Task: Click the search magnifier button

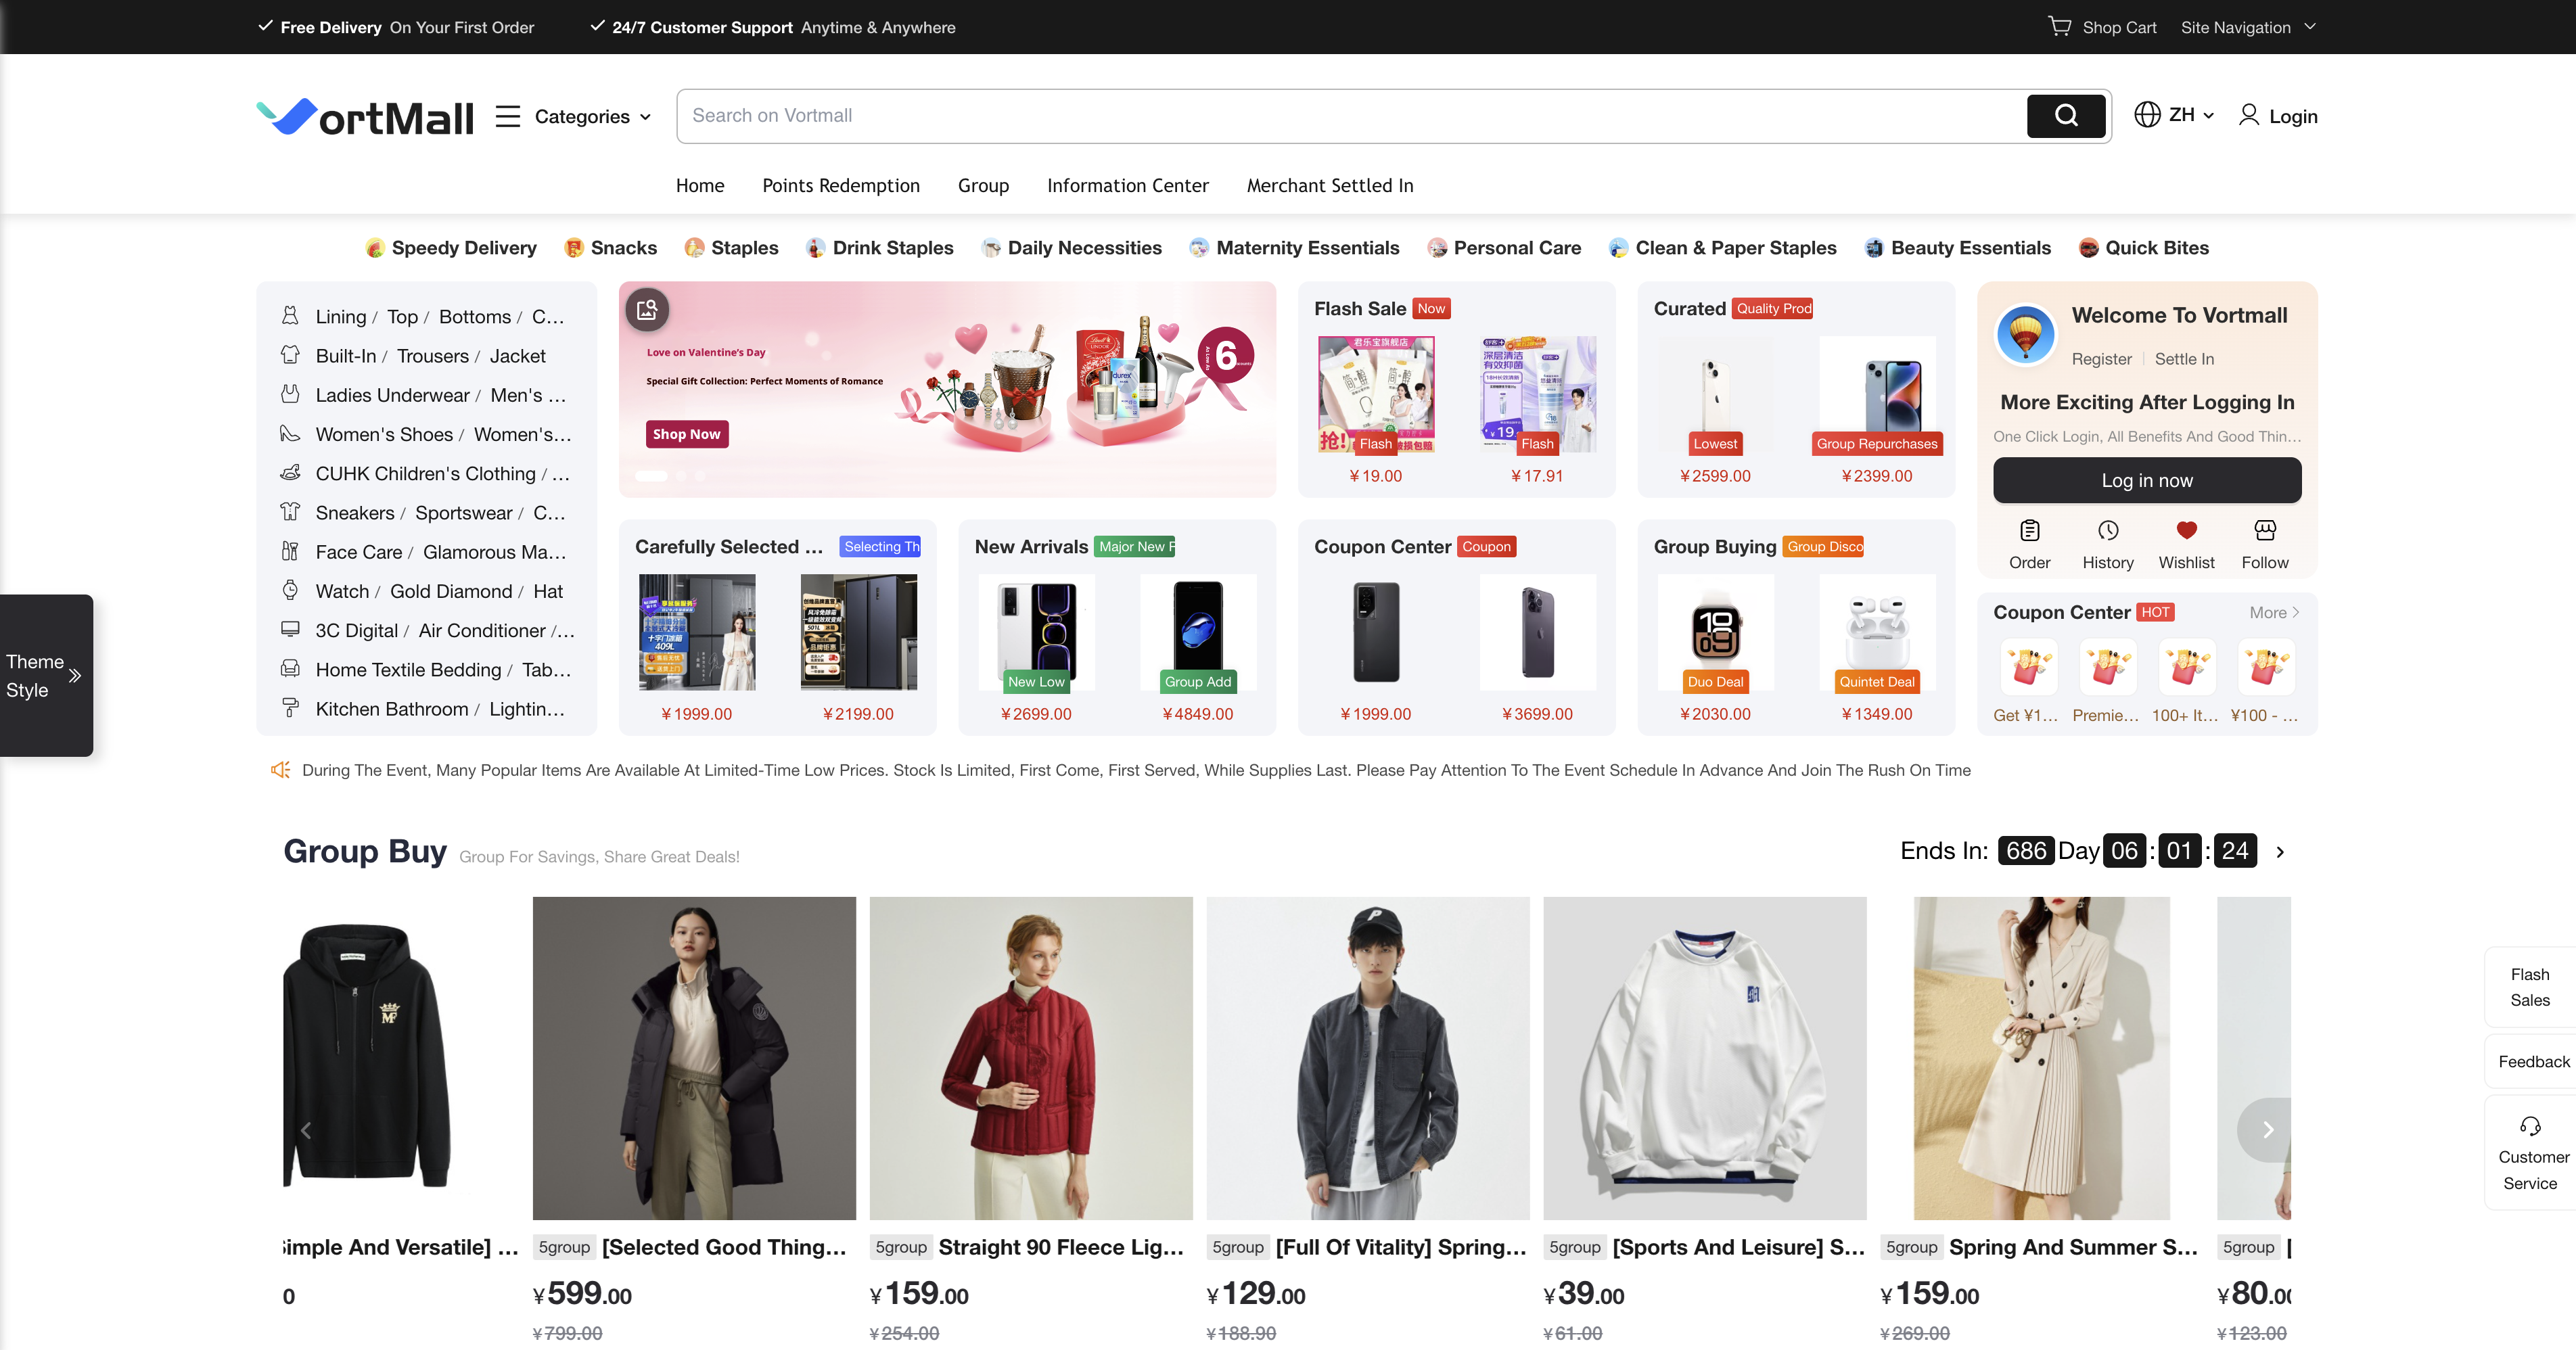Action: (x=2065, y=116)
